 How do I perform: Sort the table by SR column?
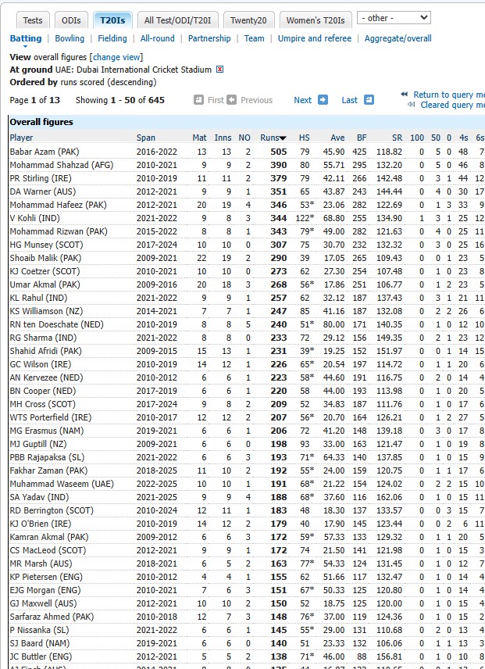click(x=395, y=138)
